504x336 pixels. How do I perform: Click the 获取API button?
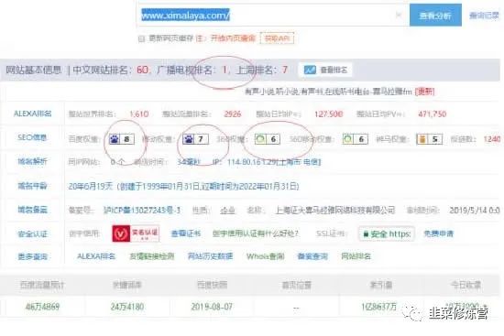[x=277, y=38]
